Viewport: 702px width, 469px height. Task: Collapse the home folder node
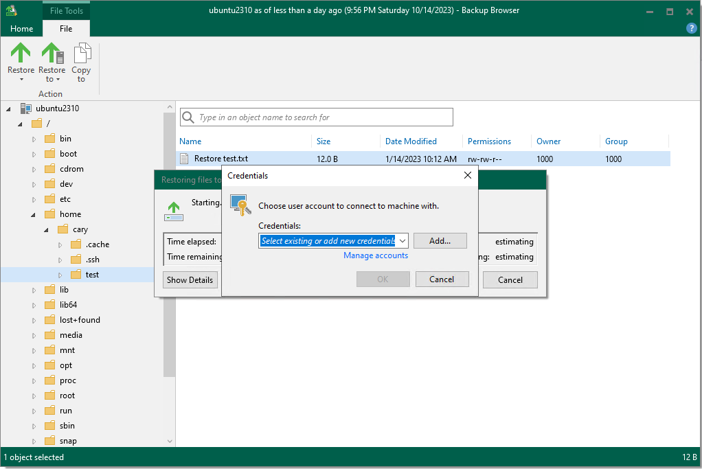tap(34, 214)
